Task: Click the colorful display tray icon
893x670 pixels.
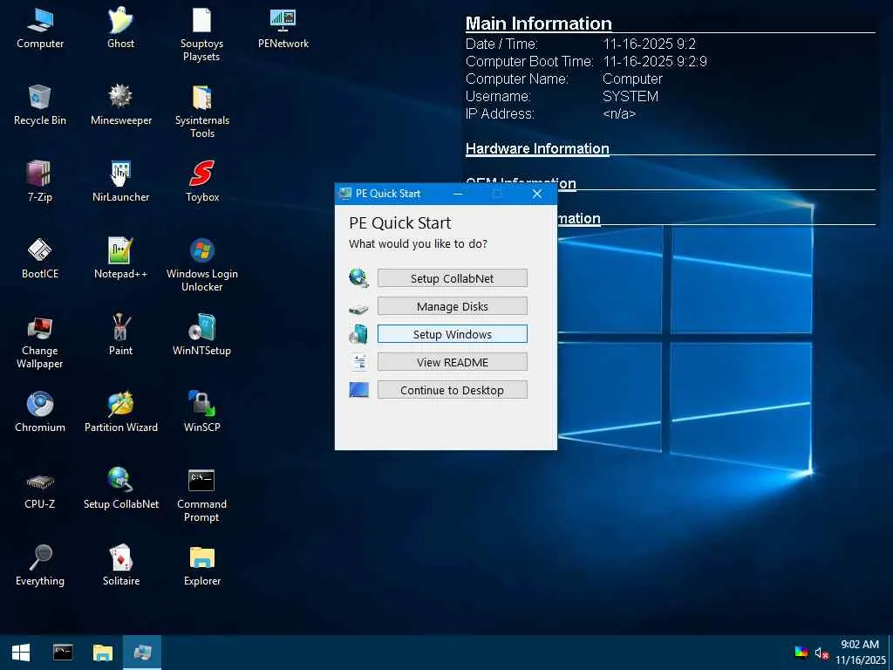Action: tap(801, 653)
